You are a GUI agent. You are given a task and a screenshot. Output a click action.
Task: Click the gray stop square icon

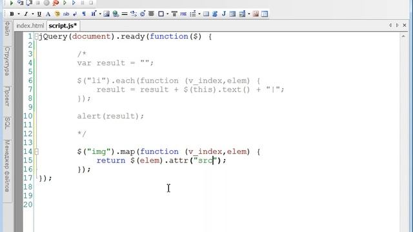pyautogui.click(x=38, y=3)
